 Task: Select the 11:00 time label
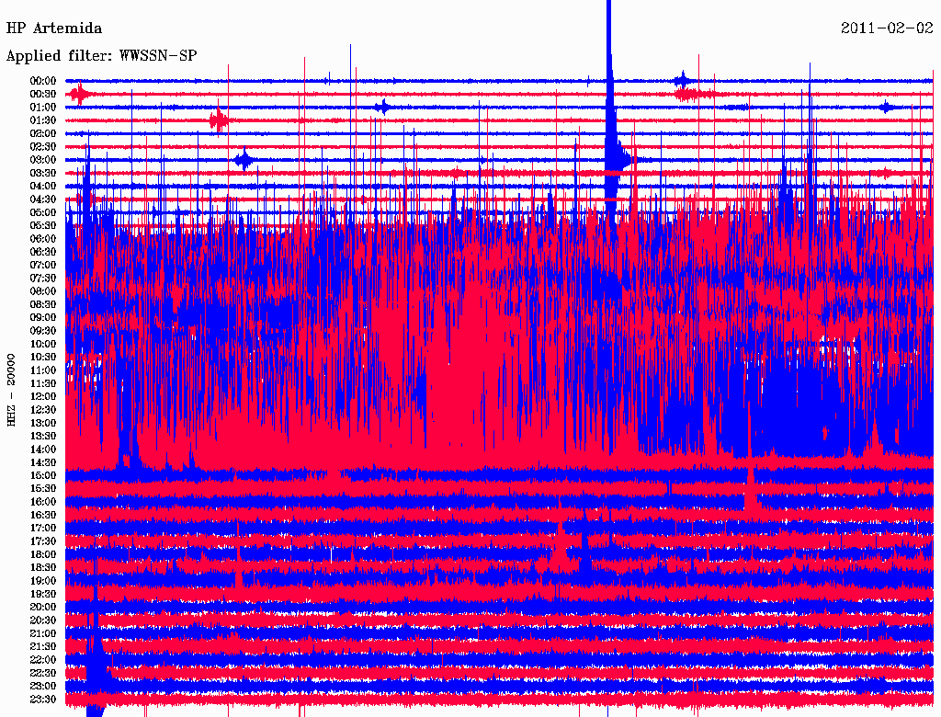[x=43, y=370]
